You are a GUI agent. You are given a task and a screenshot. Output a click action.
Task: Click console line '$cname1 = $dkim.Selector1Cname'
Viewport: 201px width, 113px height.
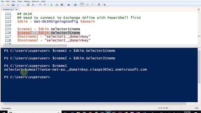[84, 51]
